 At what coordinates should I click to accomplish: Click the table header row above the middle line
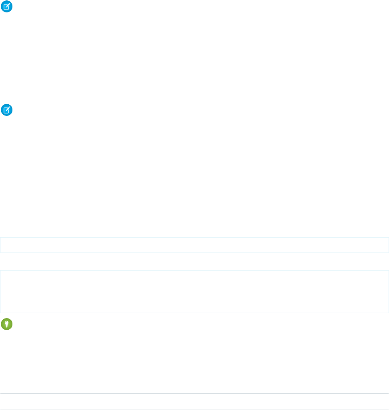[x=194, y=385]
